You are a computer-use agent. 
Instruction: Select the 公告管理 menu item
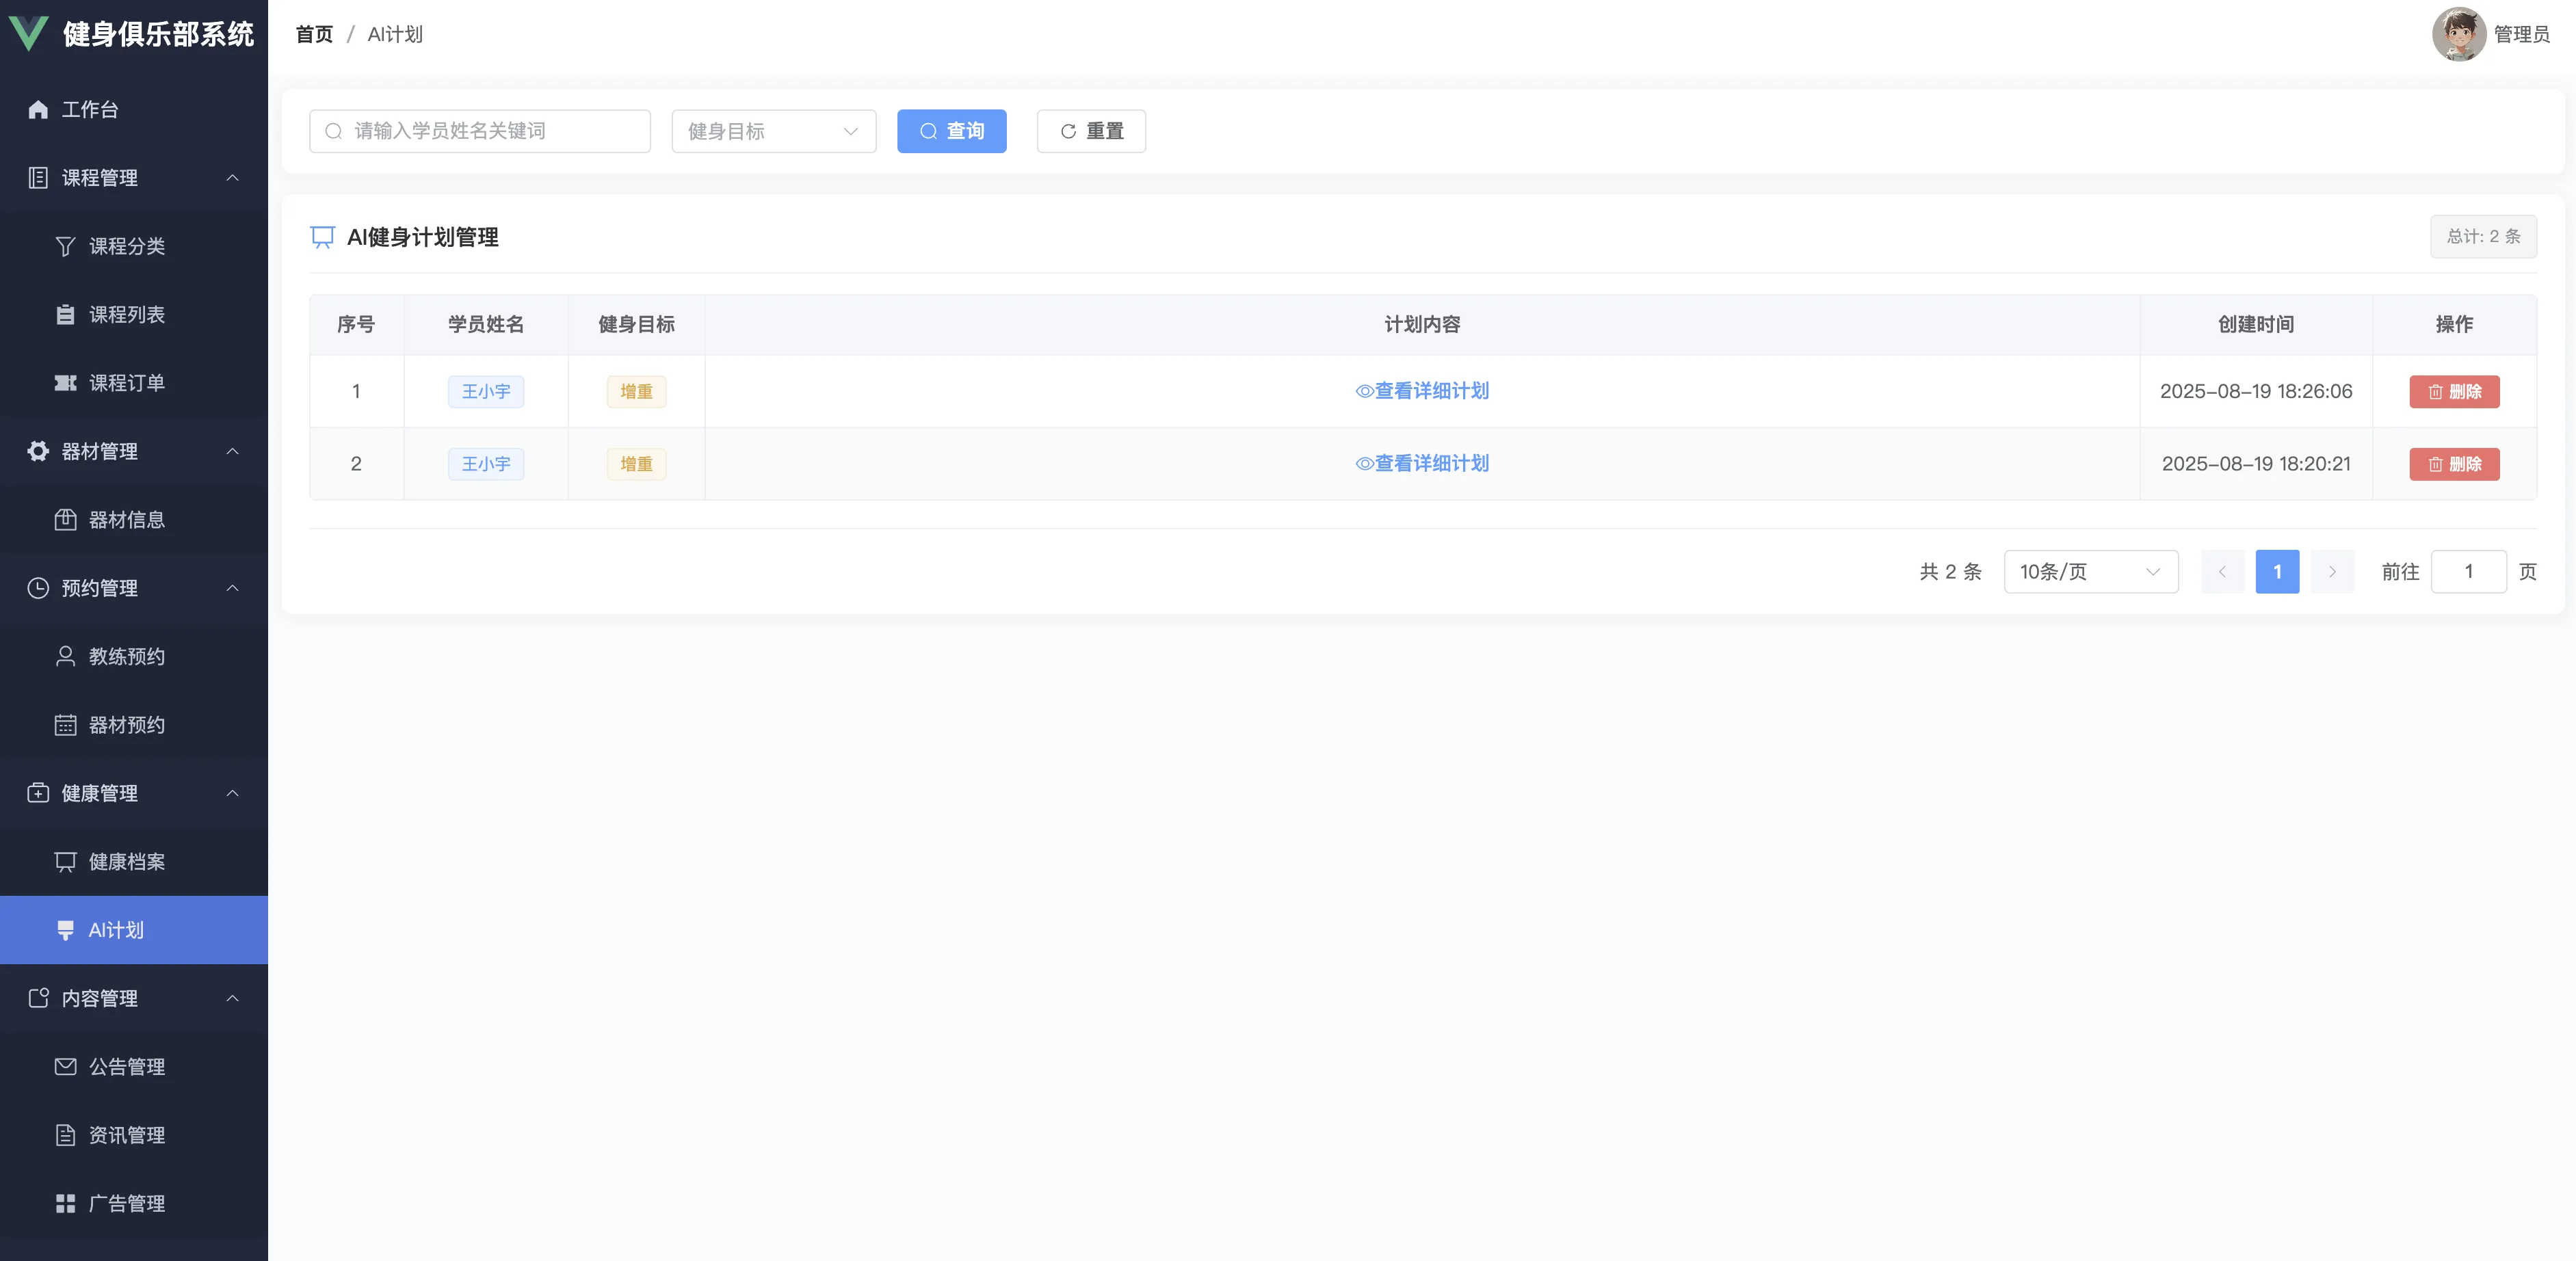pos(126,1067)
